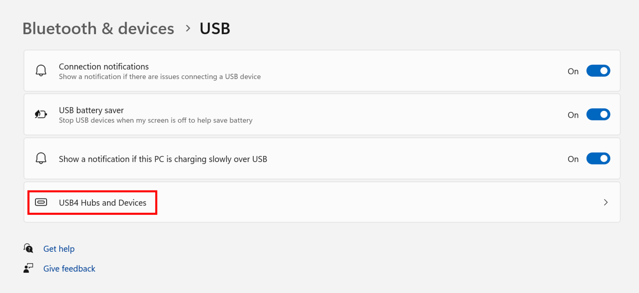Disable slow charging notification over USB
The width and height of the screenshot is (639, 293).
[x=598, y=159]
